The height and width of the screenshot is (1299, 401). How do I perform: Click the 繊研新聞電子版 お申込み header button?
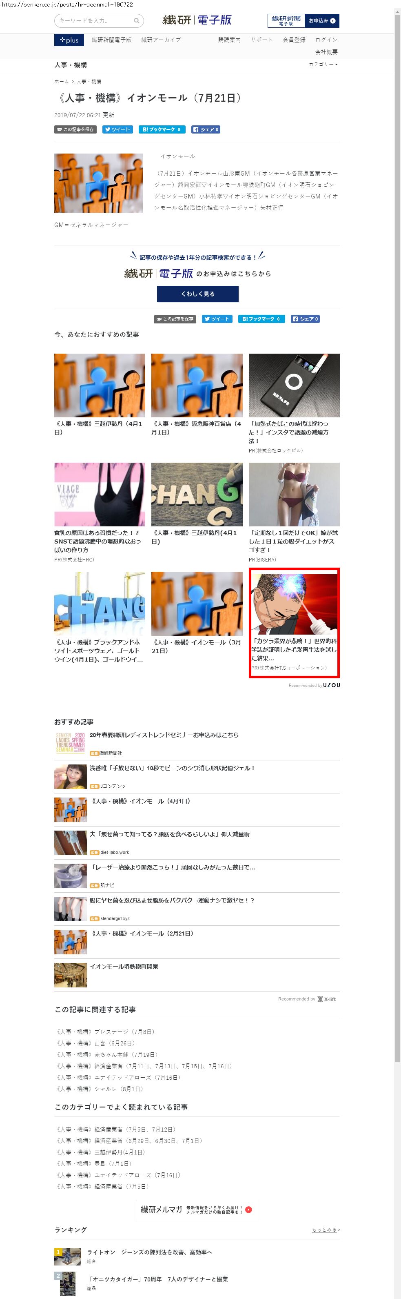tap(303, 21)
